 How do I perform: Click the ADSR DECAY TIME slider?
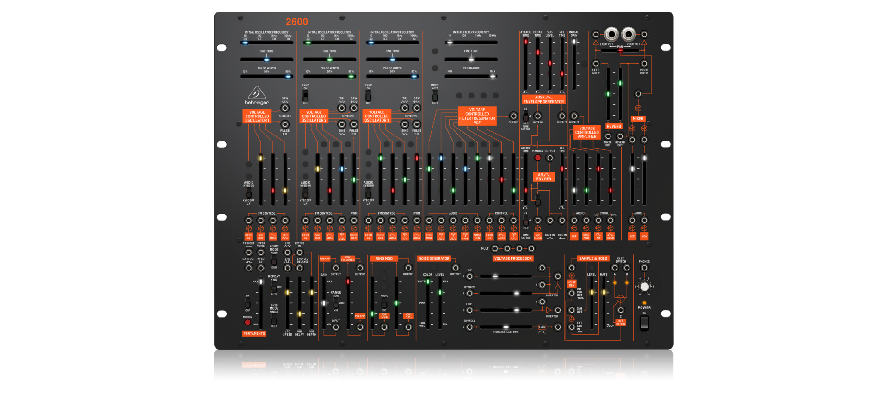coord(537,64)
